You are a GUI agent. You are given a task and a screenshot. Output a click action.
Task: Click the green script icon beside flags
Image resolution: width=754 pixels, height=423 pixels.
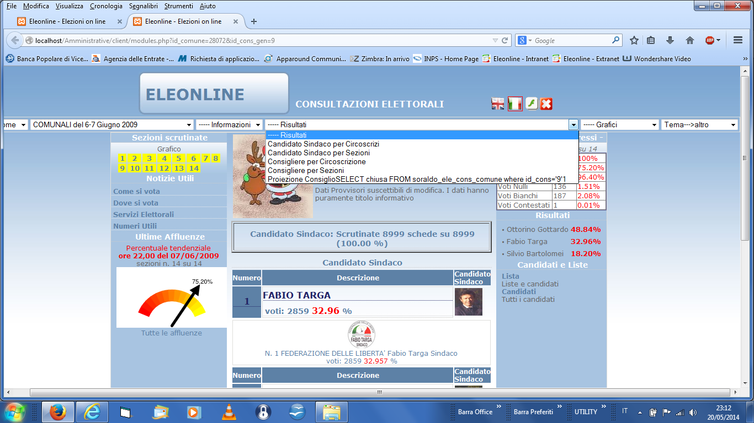[531, 104]
